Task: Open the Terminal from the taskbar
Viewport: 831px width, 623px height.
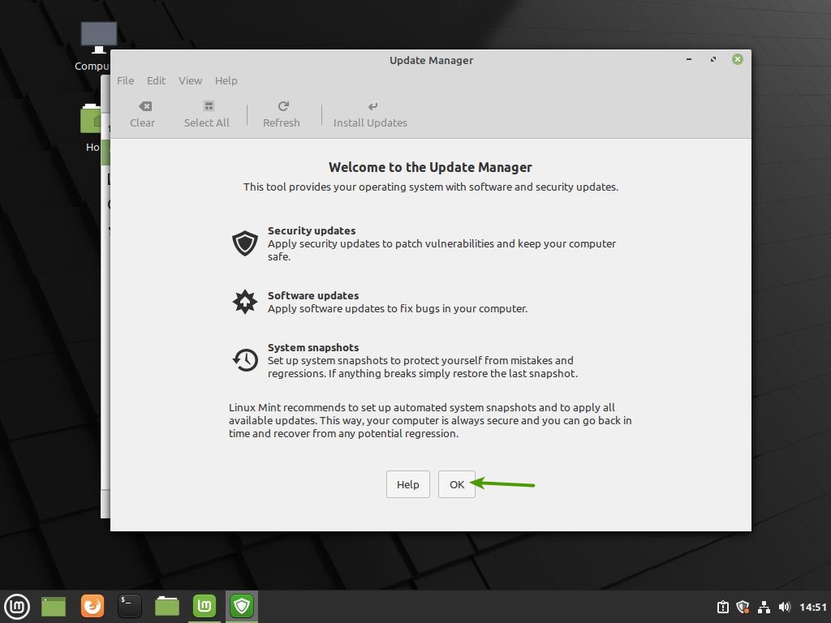Action: point(130,606)
